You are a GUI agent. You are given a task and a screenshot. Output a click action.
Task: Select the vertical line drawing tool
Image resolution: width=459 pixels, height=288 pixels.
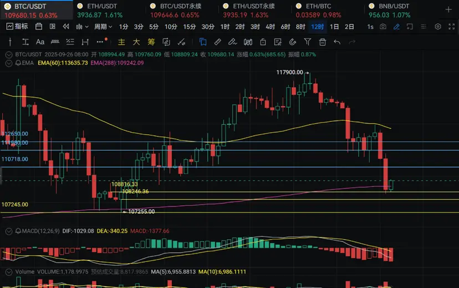click(x=10, y=42)
